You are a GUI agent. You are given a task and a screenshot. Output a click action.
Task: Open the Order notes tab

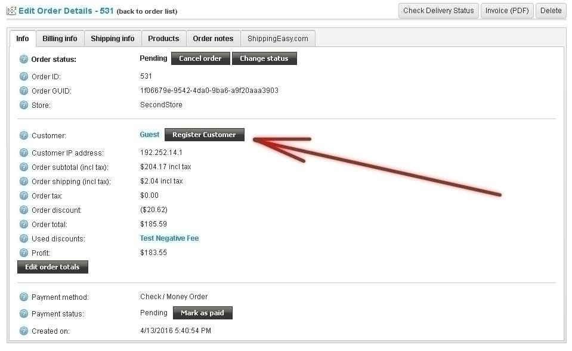click(x=213, y=39)
